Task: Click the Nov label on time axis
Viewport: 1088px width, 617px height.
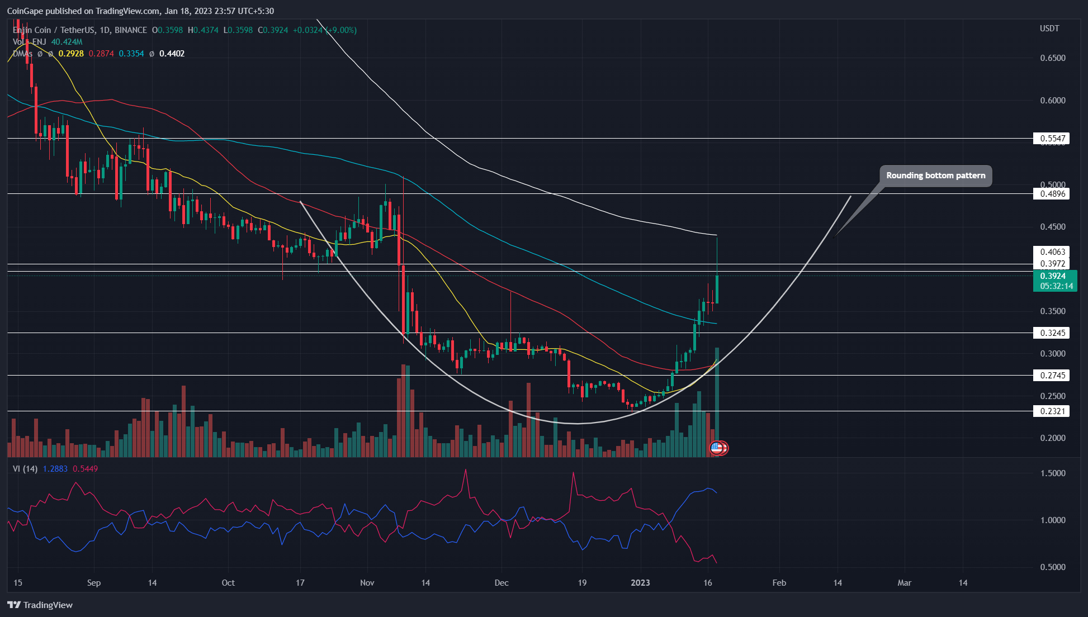Action: (x=367, y=583)
